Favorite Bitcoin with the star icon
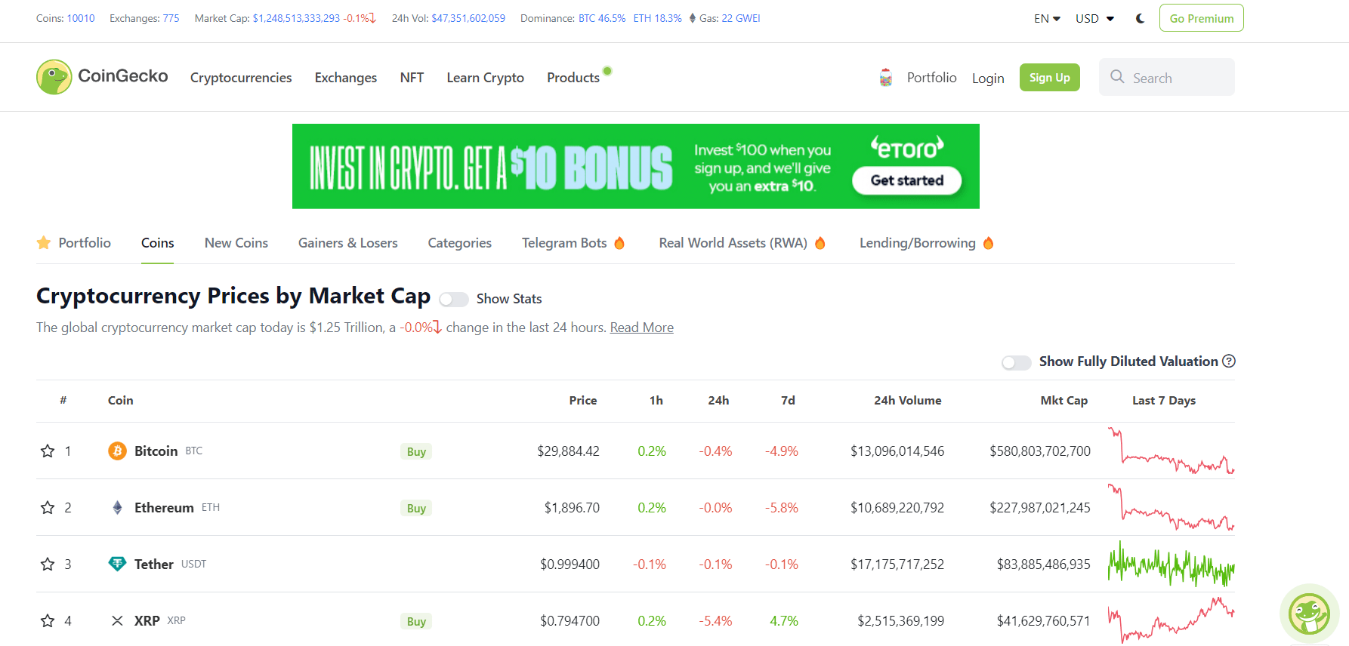 (48, 451)
